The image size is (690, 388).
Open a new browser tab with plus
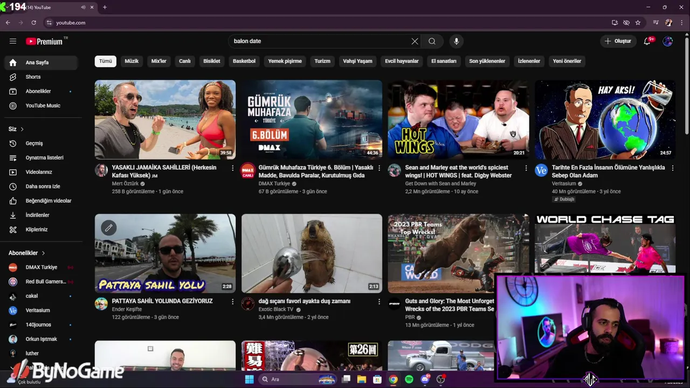coord(105,7)
